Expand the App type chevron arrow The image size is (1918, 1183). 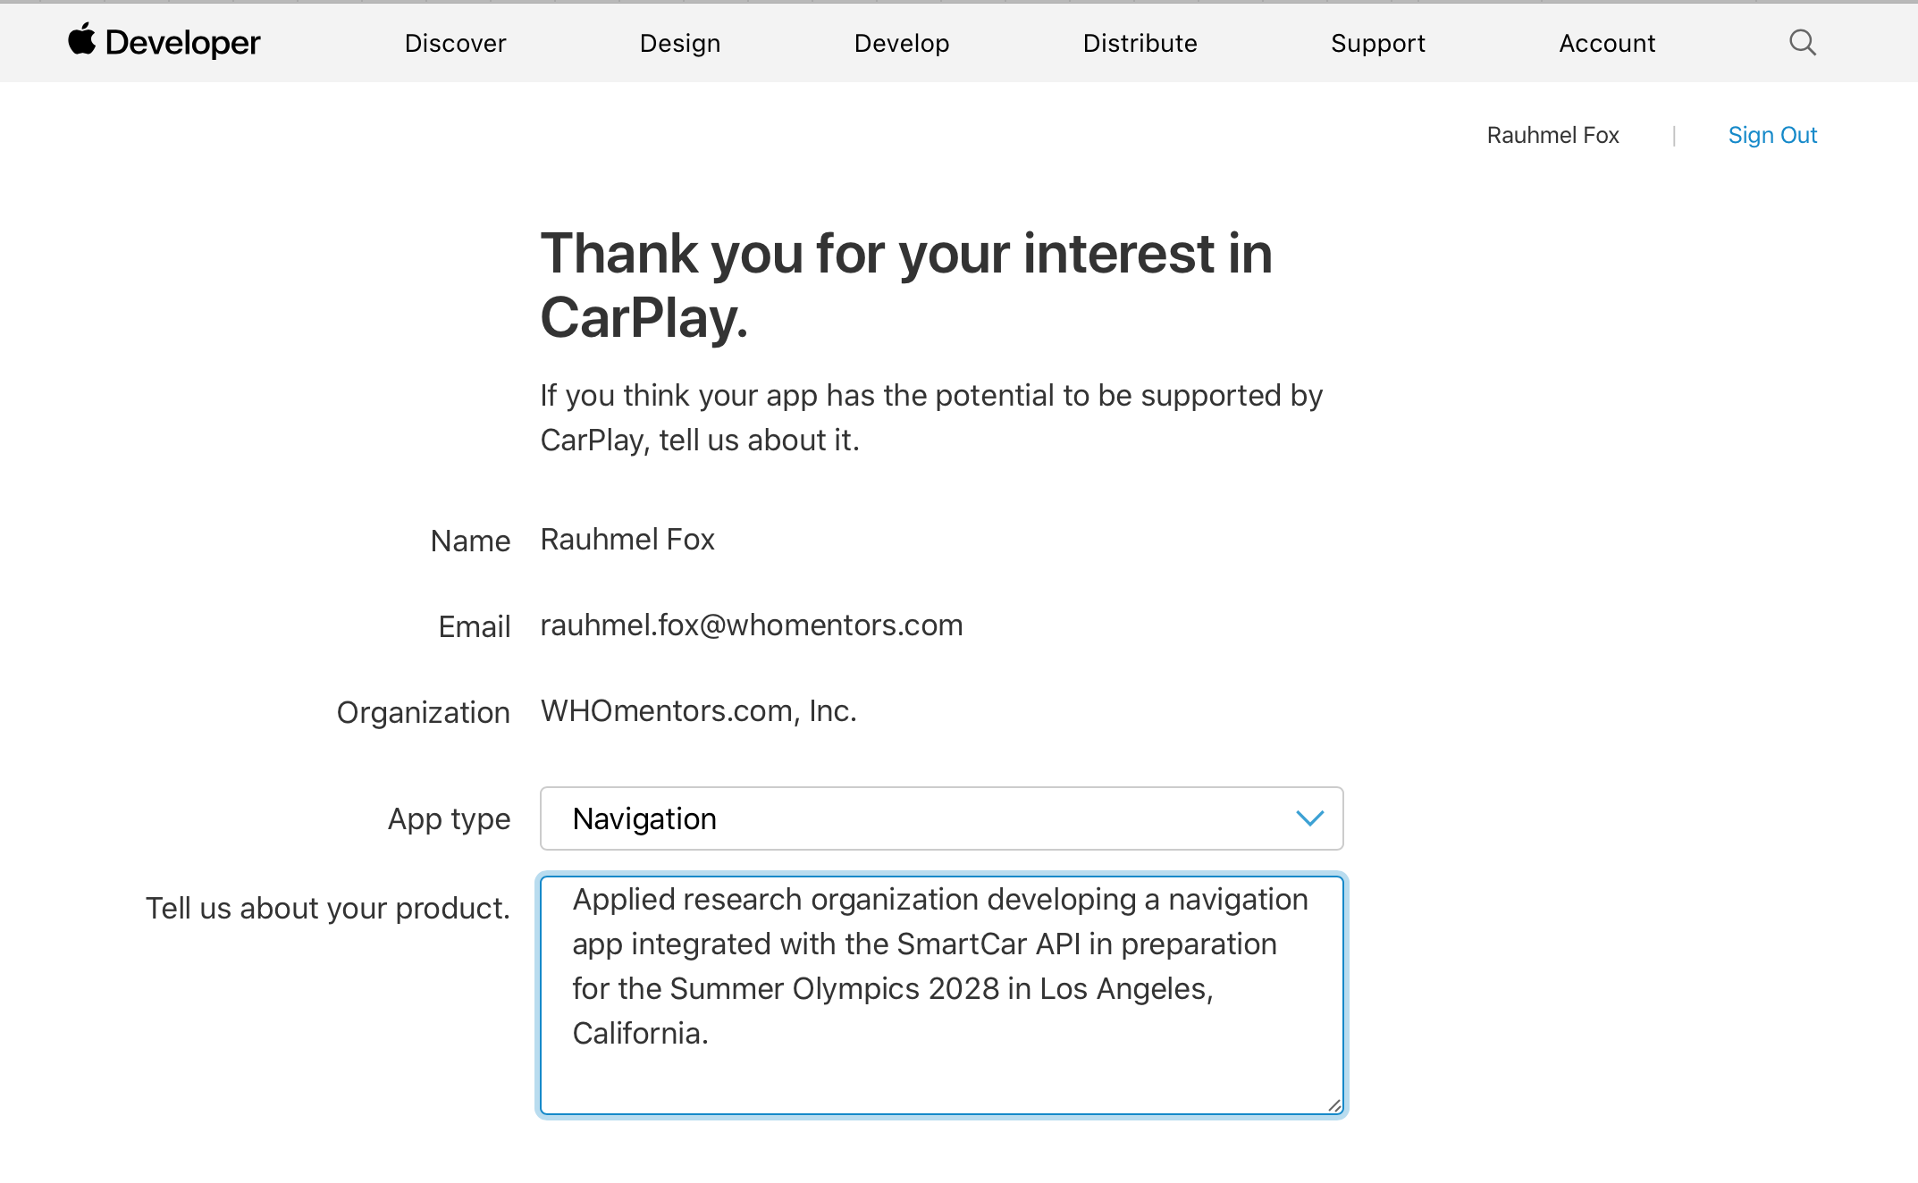click(x=1309, y=818)
